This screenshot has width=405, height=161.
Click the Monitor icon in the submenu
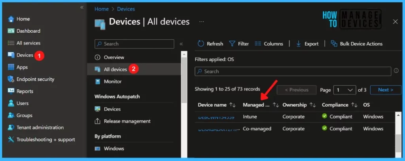tap(97, 81)
